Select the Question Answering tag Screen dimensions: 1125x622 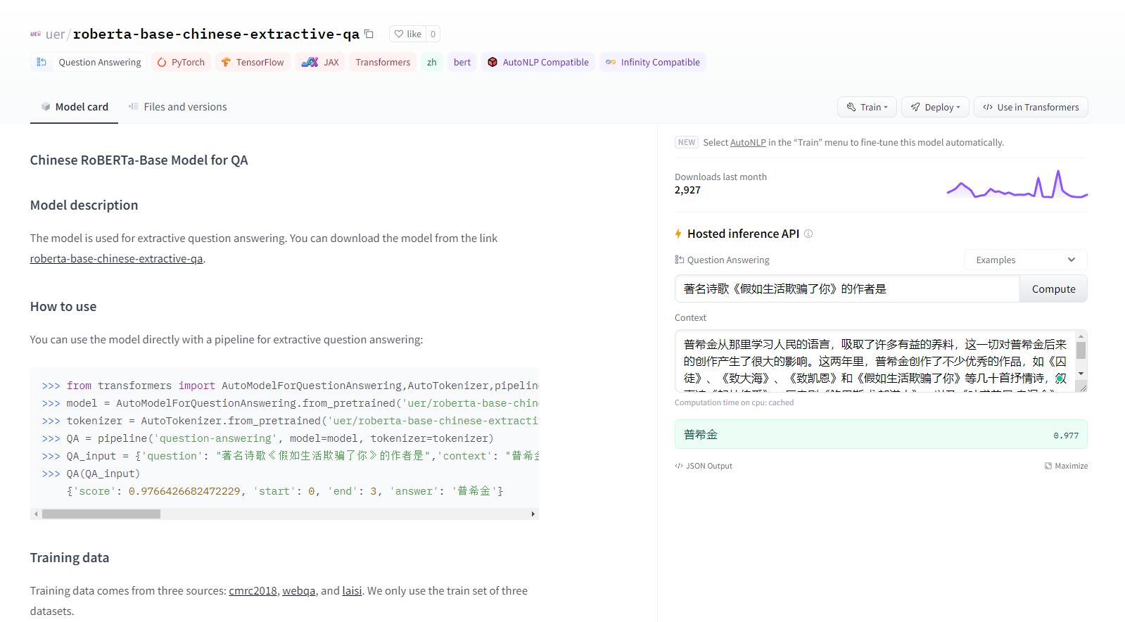(x=89, y=62)
